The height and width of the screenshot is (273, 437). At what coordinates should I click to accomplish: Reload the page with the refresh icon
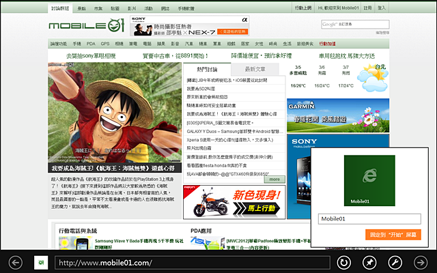coord(344,263)
